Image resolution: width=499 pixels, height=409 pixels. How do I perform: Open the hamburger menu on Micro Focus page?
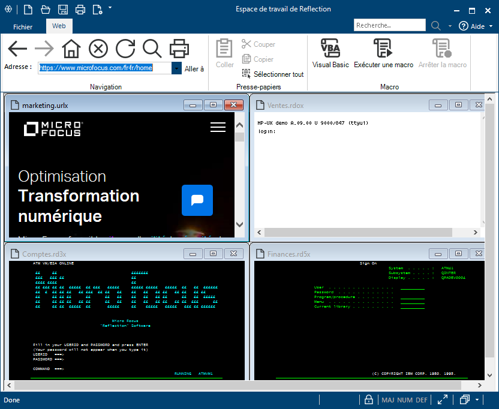coord(218,127)
